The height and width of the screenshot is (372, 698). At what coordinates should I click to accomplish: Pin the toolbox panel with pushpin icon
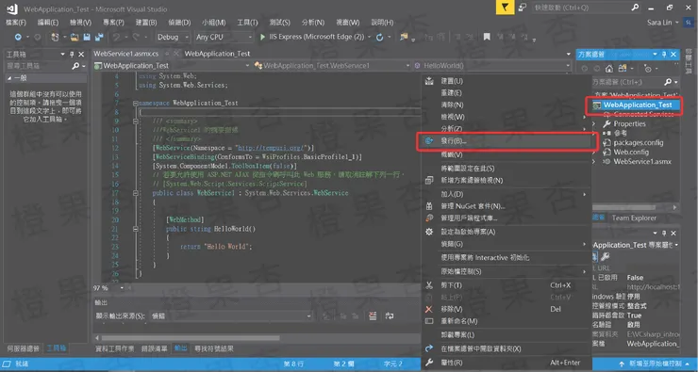[72, 55]
